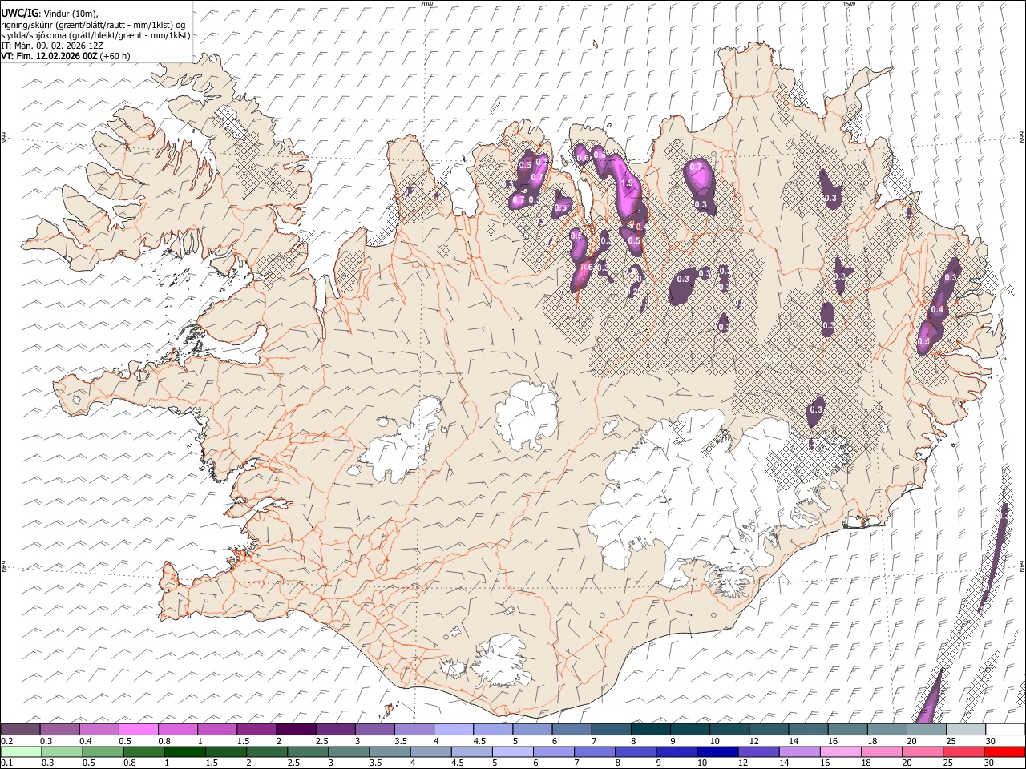Select the dark teal 8–9 snow-scale swatch
This screenshot has height=769, width=1026.
649,729
